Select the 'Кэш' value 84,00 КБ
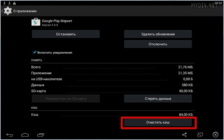Screen dimensions: 224x140 coord(186,115)
